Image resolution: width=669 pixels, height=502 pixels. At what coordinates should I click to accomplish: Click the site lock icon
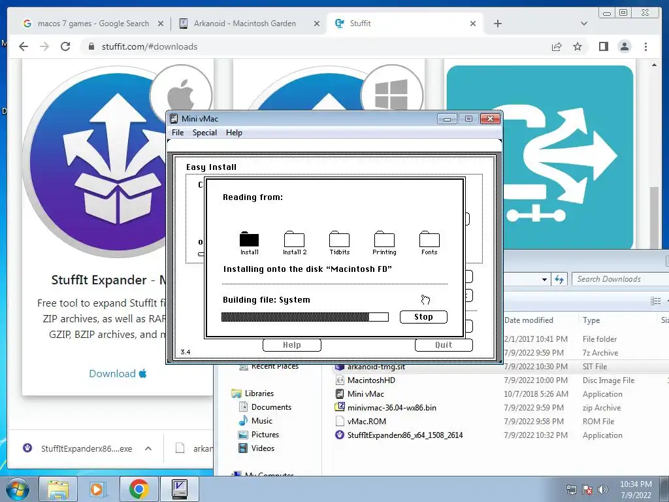91,46
